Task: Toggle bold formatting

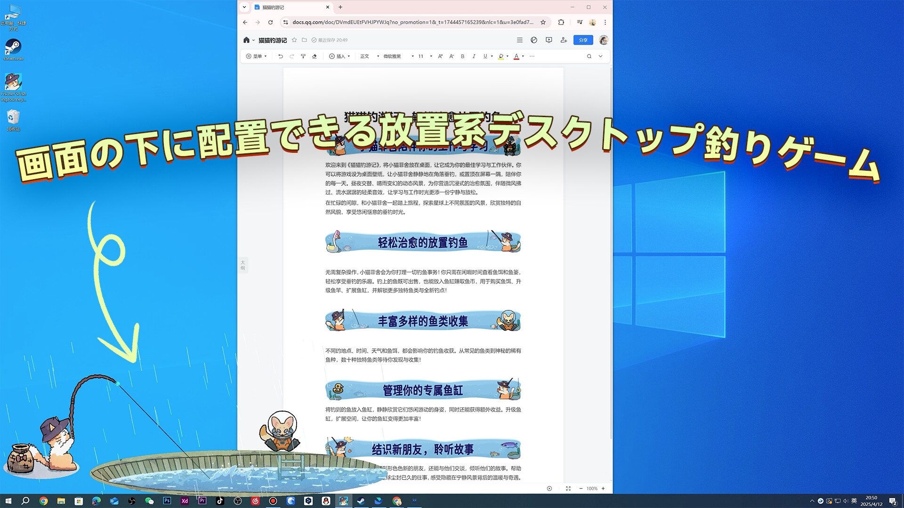Action: tap(462, 56)
